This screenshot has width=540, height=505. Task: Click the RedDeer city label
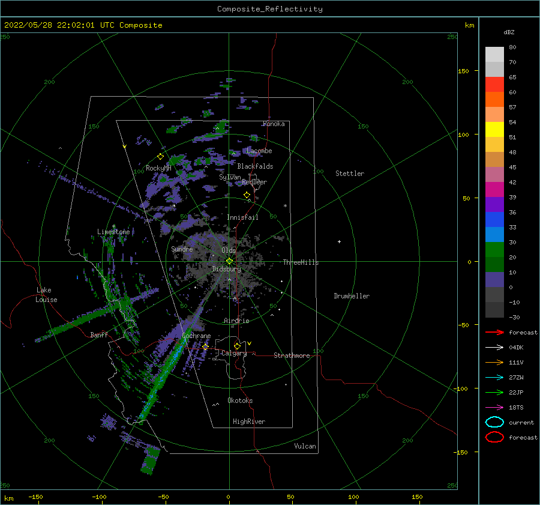(254, 182)
